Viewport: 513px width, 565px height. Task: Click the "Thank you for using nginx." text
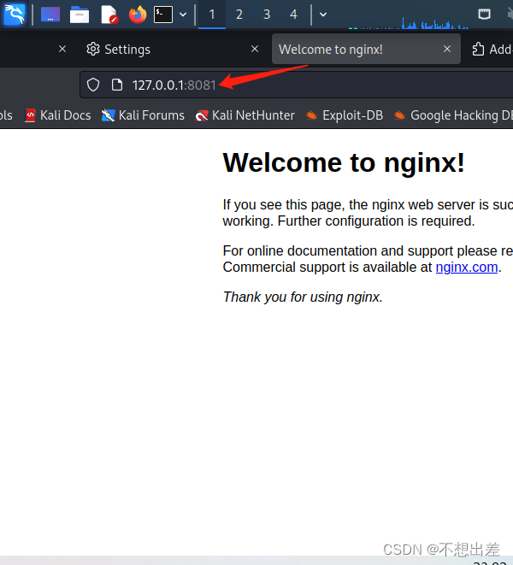[303, 297]
